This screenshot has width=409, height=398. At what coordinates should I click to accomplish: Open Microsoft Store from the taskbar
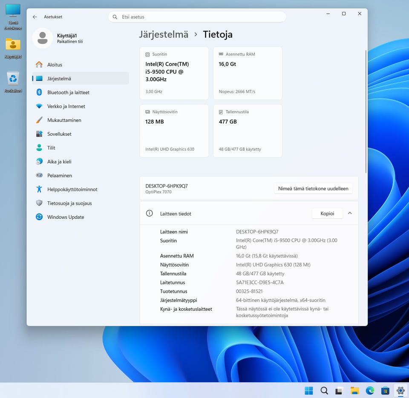[x=385, y=391]
